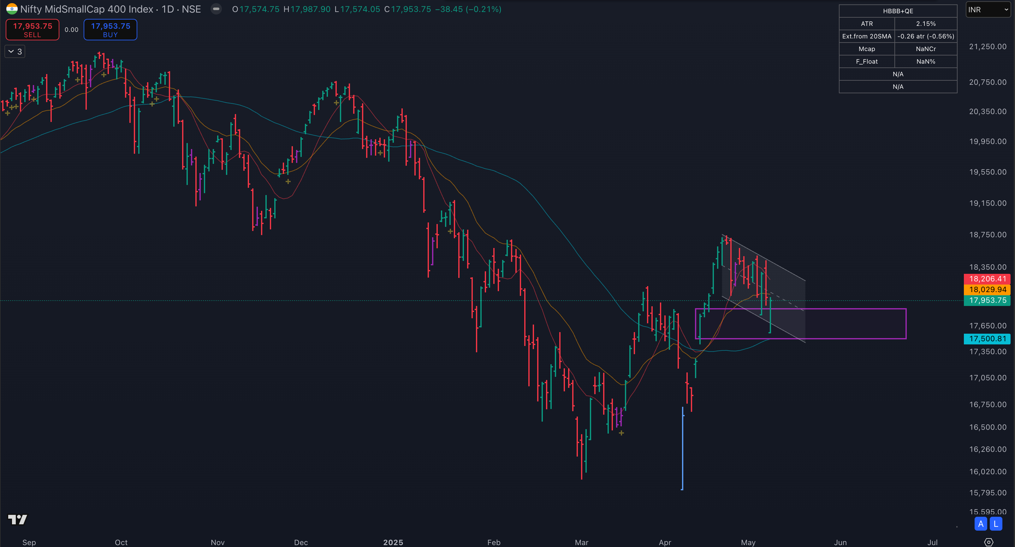Expand the collapsed indicators legend showing 3
The height and width of the screenshot is (547, 1015).
click(15, 51)
